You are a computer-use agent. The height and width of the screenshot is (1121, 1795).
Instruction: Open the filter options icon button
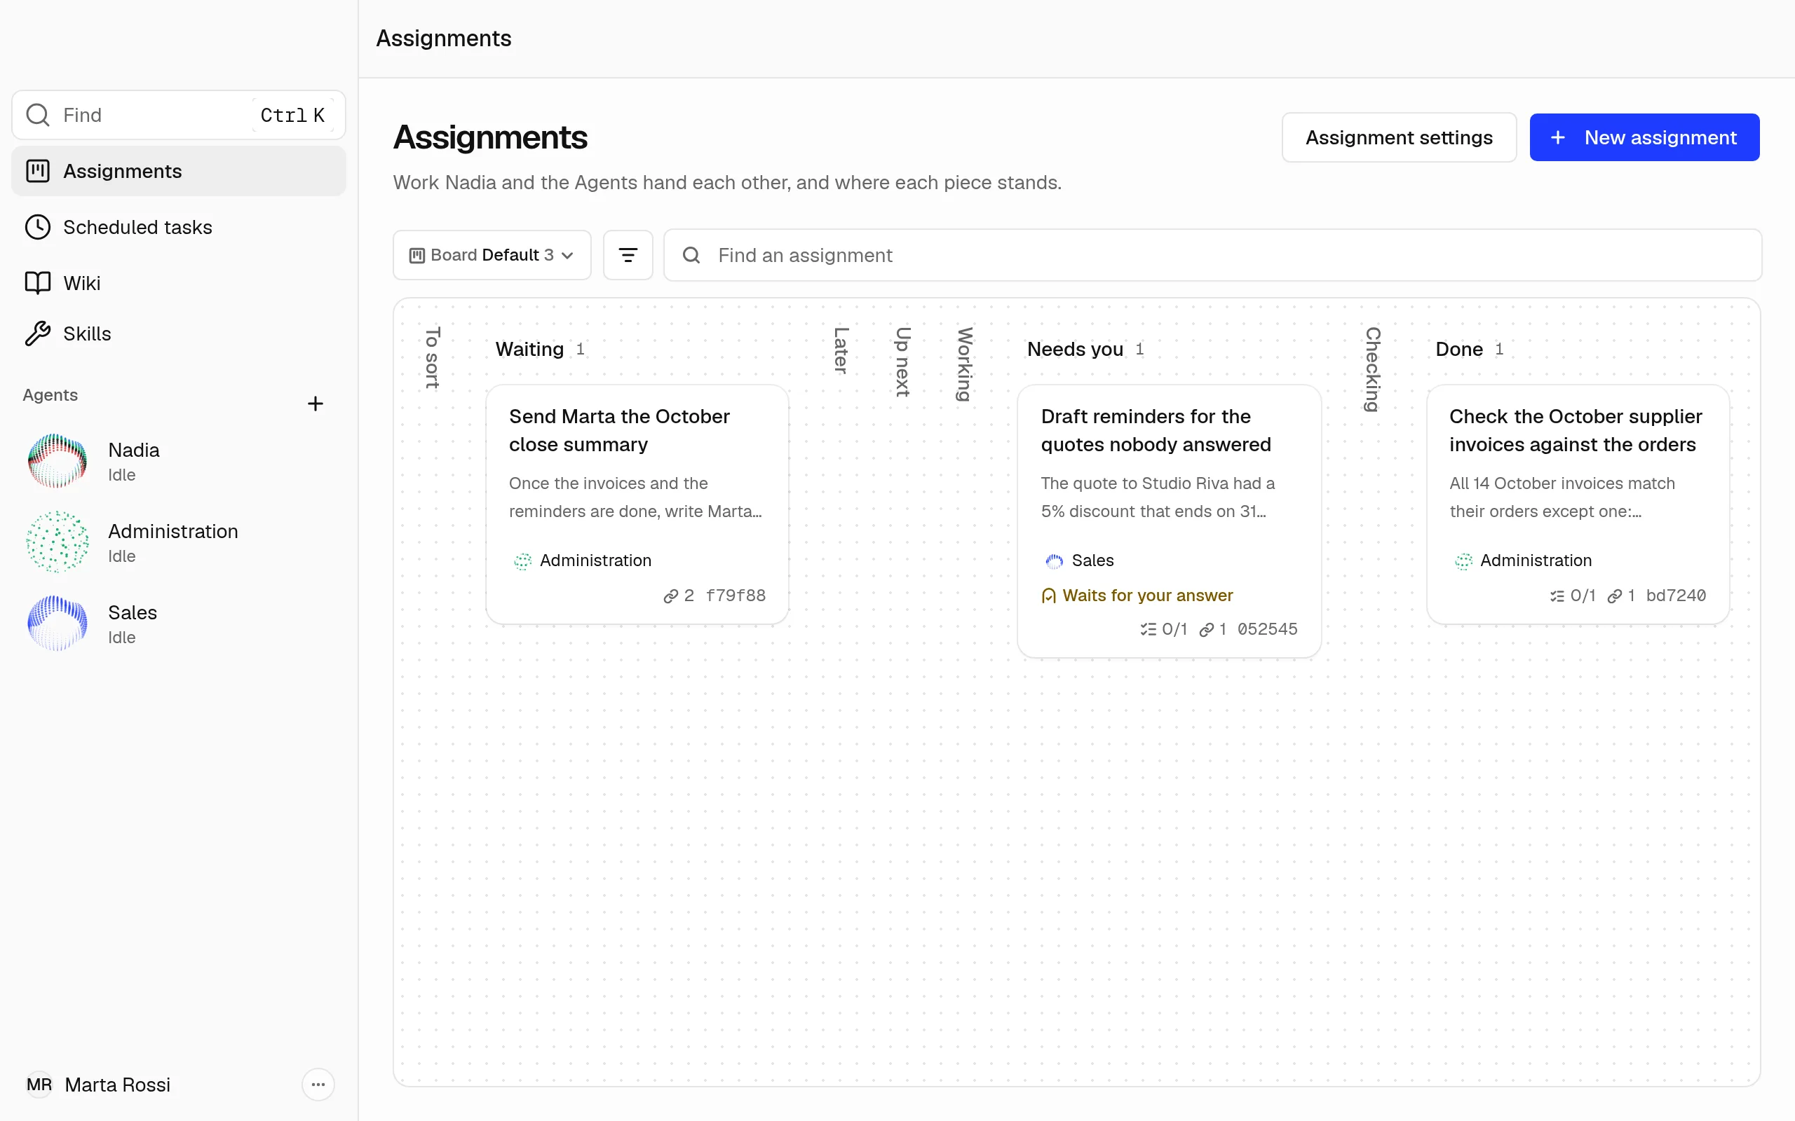click(x=628, y=255)
